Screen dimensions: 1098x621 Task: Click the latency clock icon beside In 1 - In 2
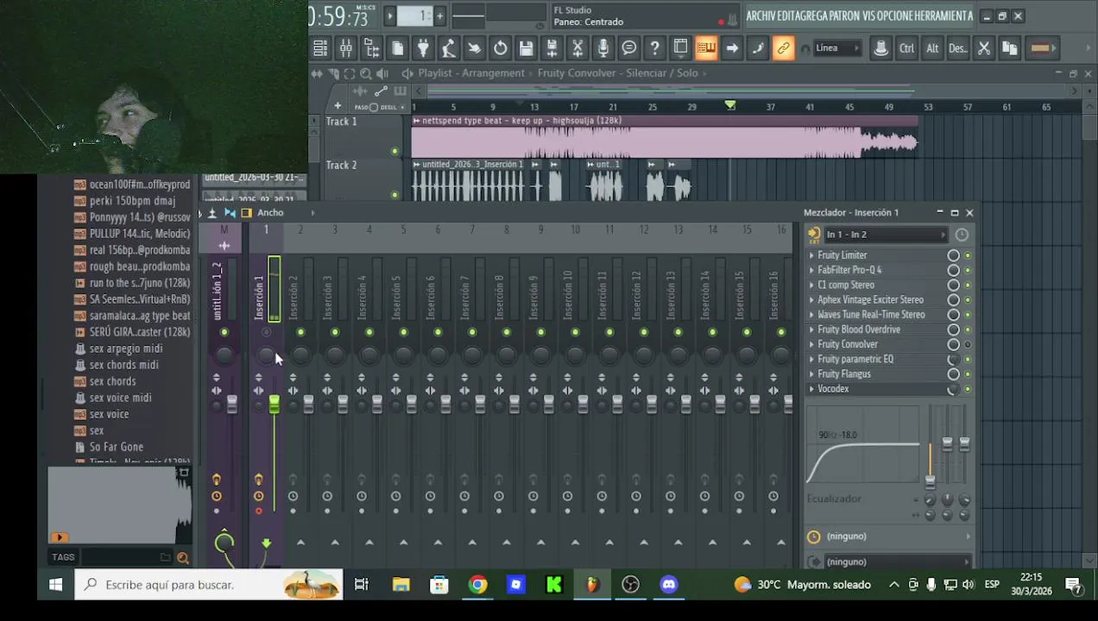point(962,235)
